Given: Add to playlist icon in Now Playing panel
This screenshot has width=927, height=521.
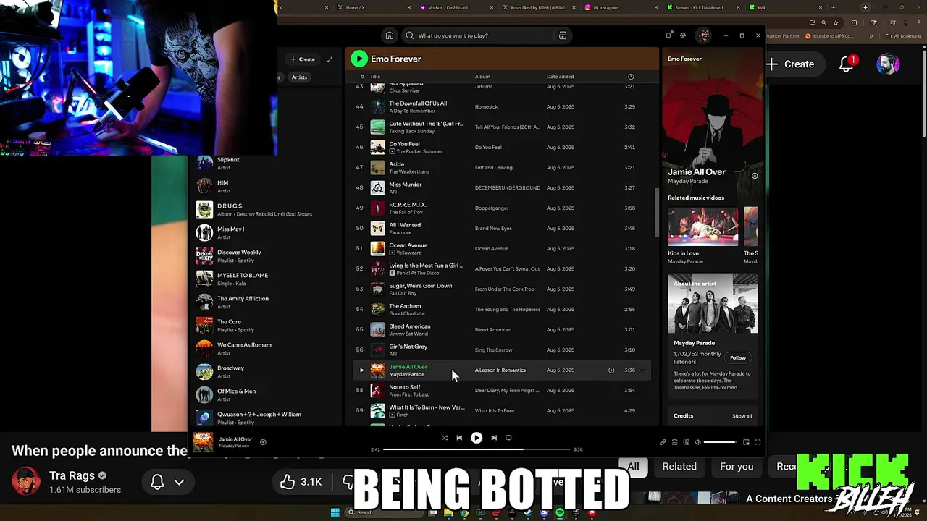Looking at the screenshot, I should point(755,176).
